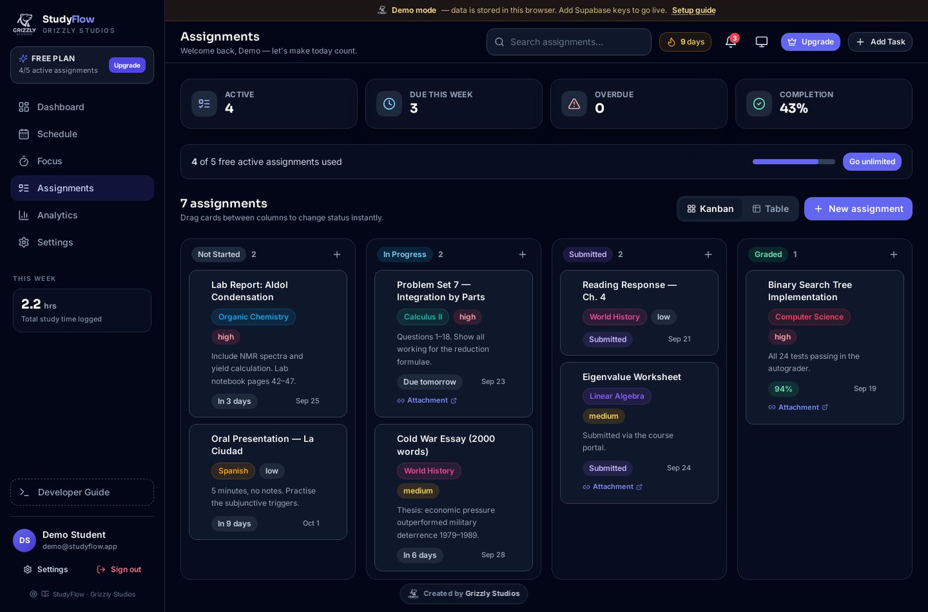Click the Active stat list icon
The width and height of the screenshot is (928, 612).
coord(204,103)
